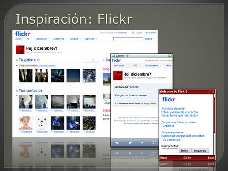Open the dropdown arrow next to Buscar
The image size is (228, 171).
pos(155,39)
